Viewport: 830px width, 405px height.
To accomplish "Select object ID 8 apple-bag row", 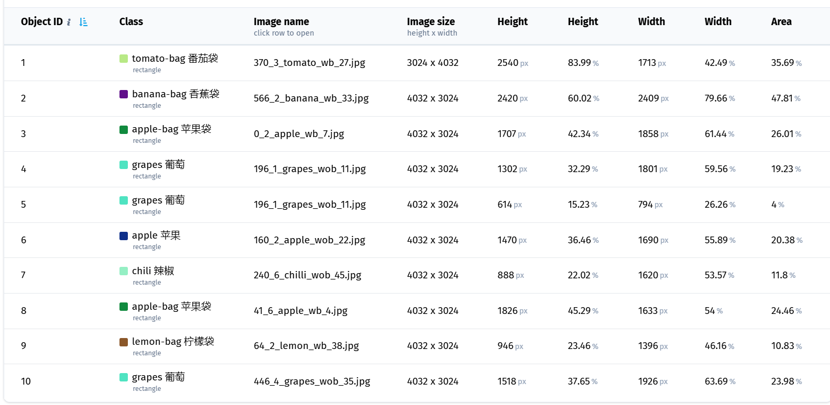I will 417,311.
